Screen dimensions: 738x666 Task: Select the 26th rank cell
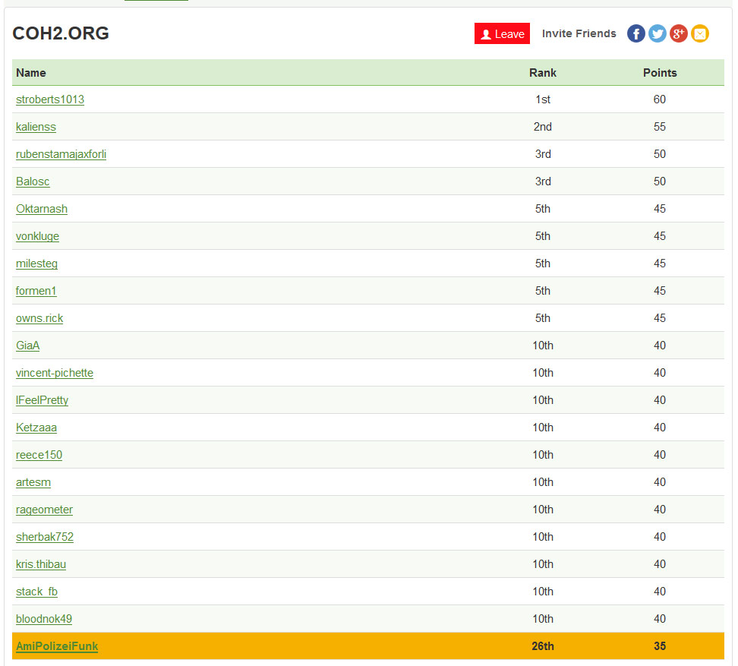point(543,645)
